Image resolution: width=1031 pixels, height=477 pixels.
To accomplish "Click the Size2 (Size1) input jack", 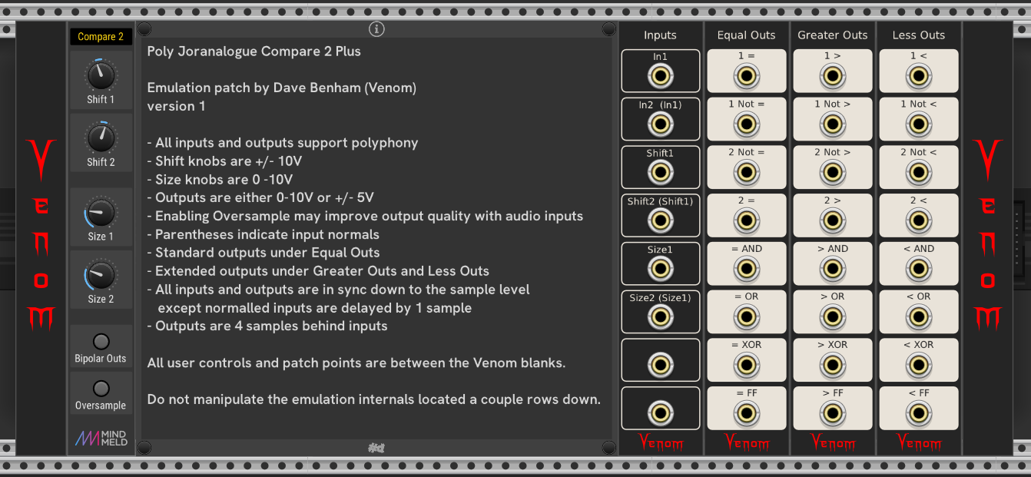I will coord(660,317).
